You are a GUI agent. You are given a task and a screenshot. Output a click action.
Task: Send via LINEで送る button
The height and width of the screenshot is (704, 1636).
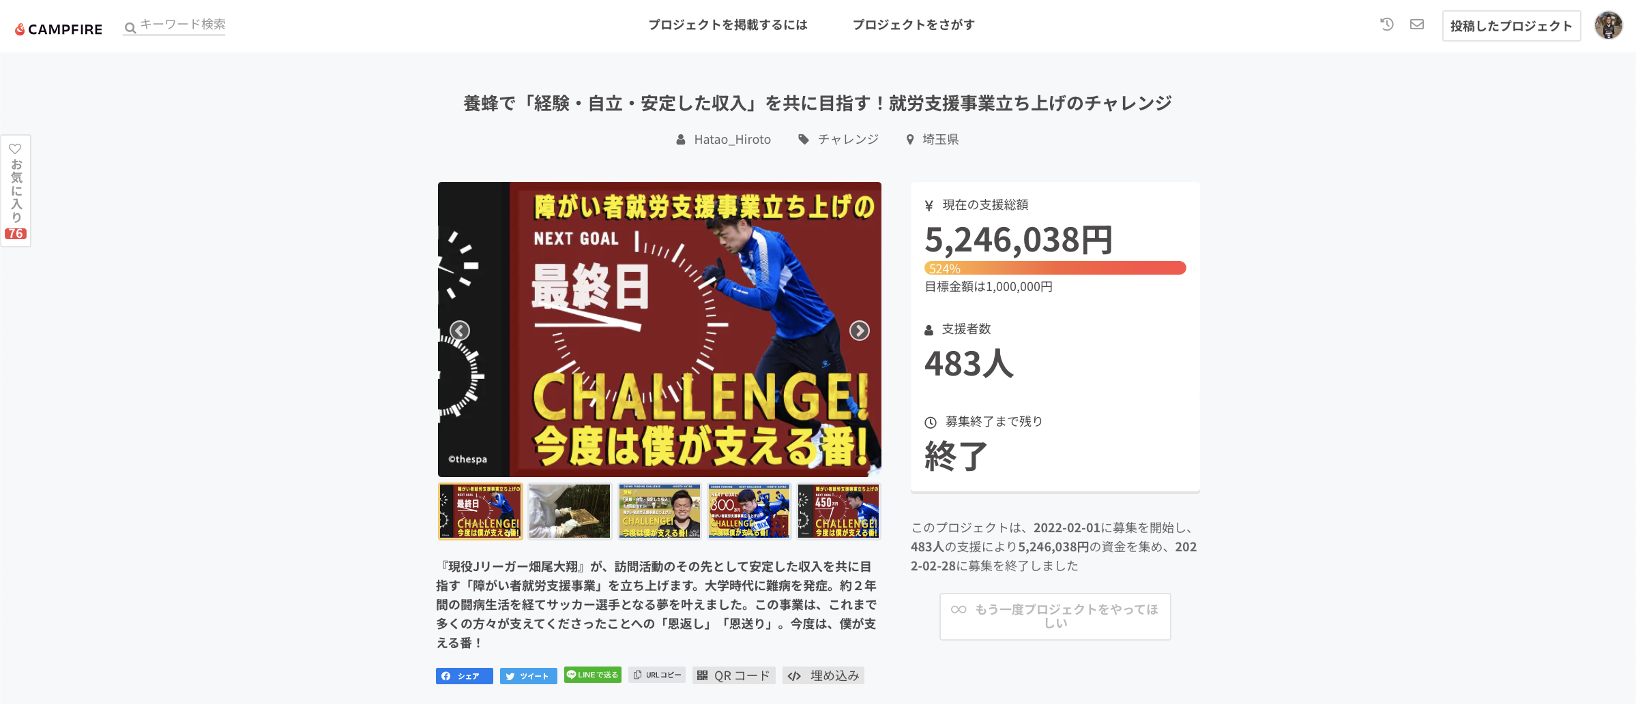(x=592, y=675)
